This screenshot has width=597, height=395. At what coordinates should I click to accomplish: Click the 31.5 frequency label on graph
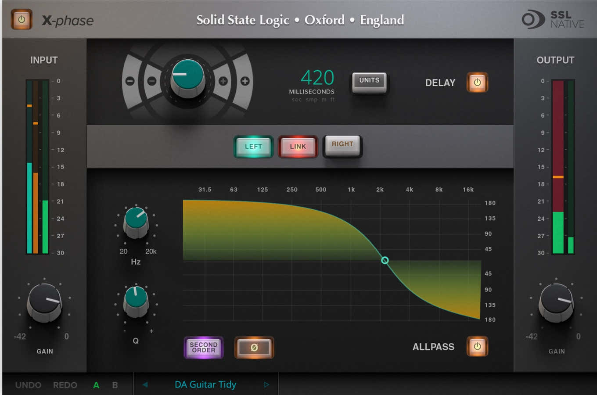pos(205,190)
